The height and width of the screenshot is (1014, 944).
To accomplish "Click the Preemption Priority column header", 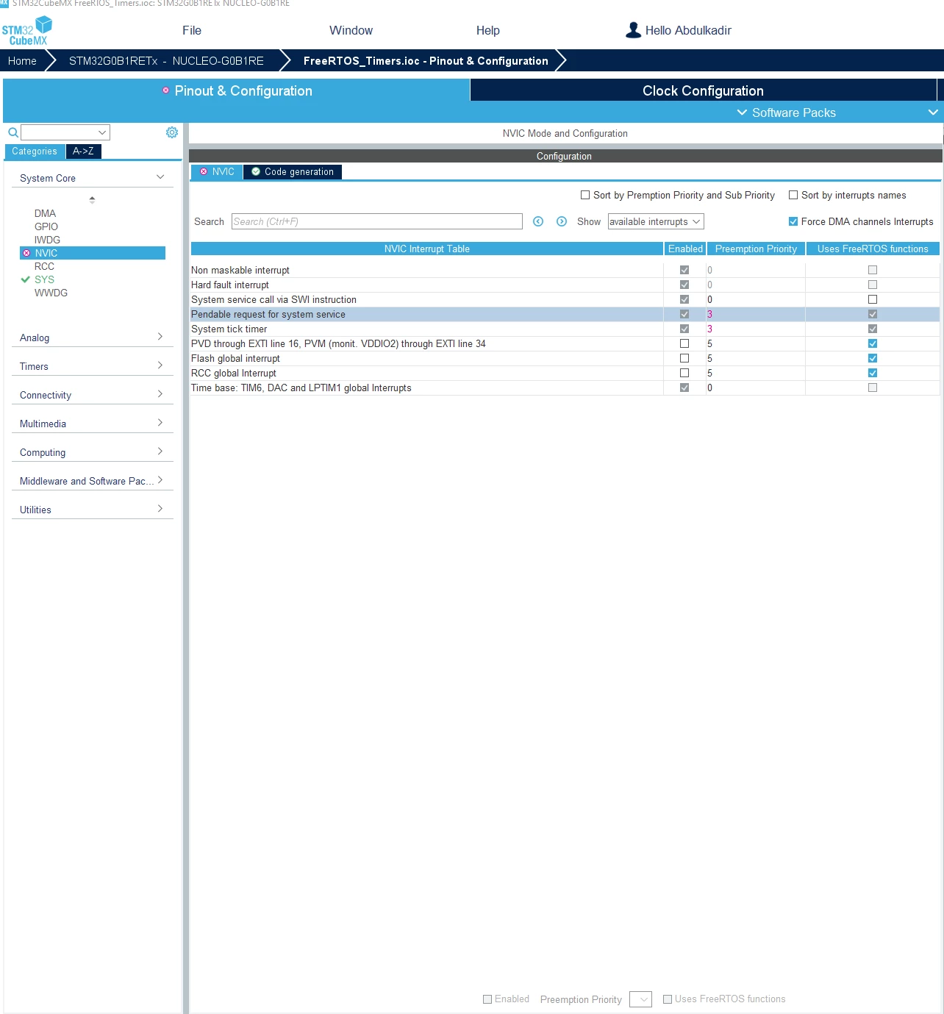I will coord(756,249).
